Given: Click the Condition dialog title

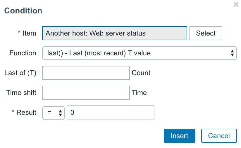Looking at the screenshot, I should coord(23,11).
